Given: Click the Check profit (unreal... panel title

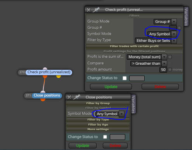Looking at the screenshot, I should (124, 10).
